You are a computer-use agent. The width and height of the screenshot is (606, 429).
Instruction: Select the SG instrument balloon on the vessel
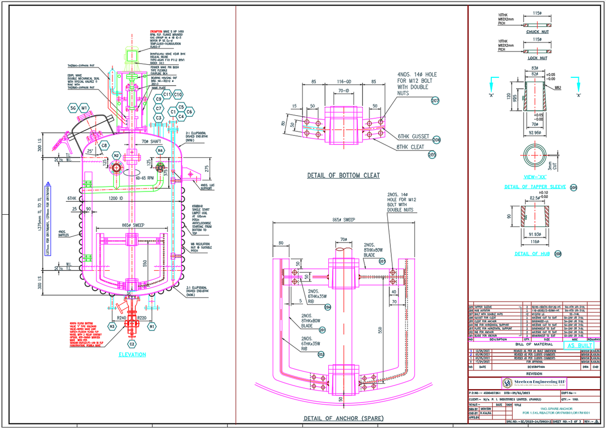[74, 108]
